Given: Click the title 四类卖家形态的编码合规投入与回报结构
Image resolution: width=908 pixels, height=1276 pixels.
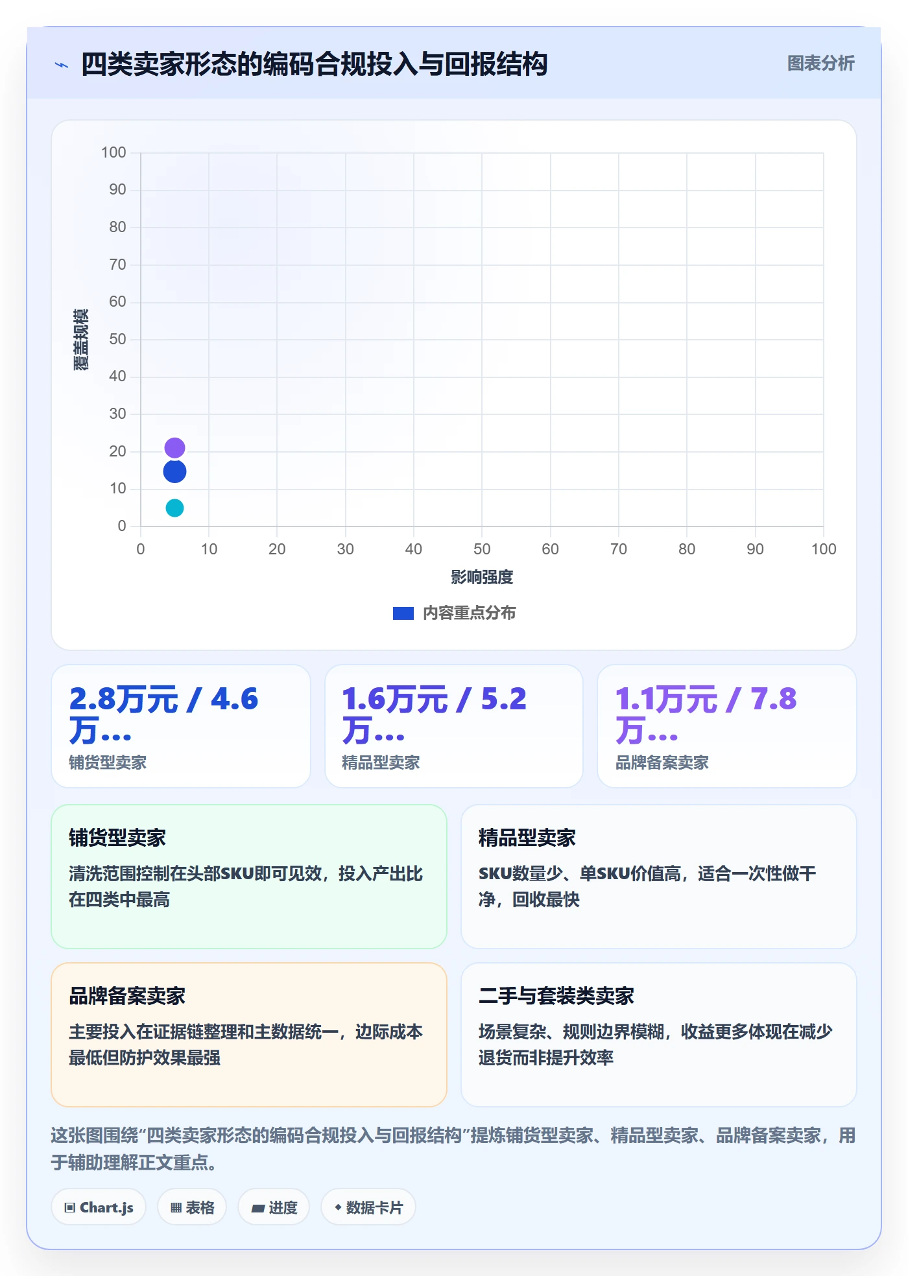Looking at the screenshot, I should click(315, 64).
